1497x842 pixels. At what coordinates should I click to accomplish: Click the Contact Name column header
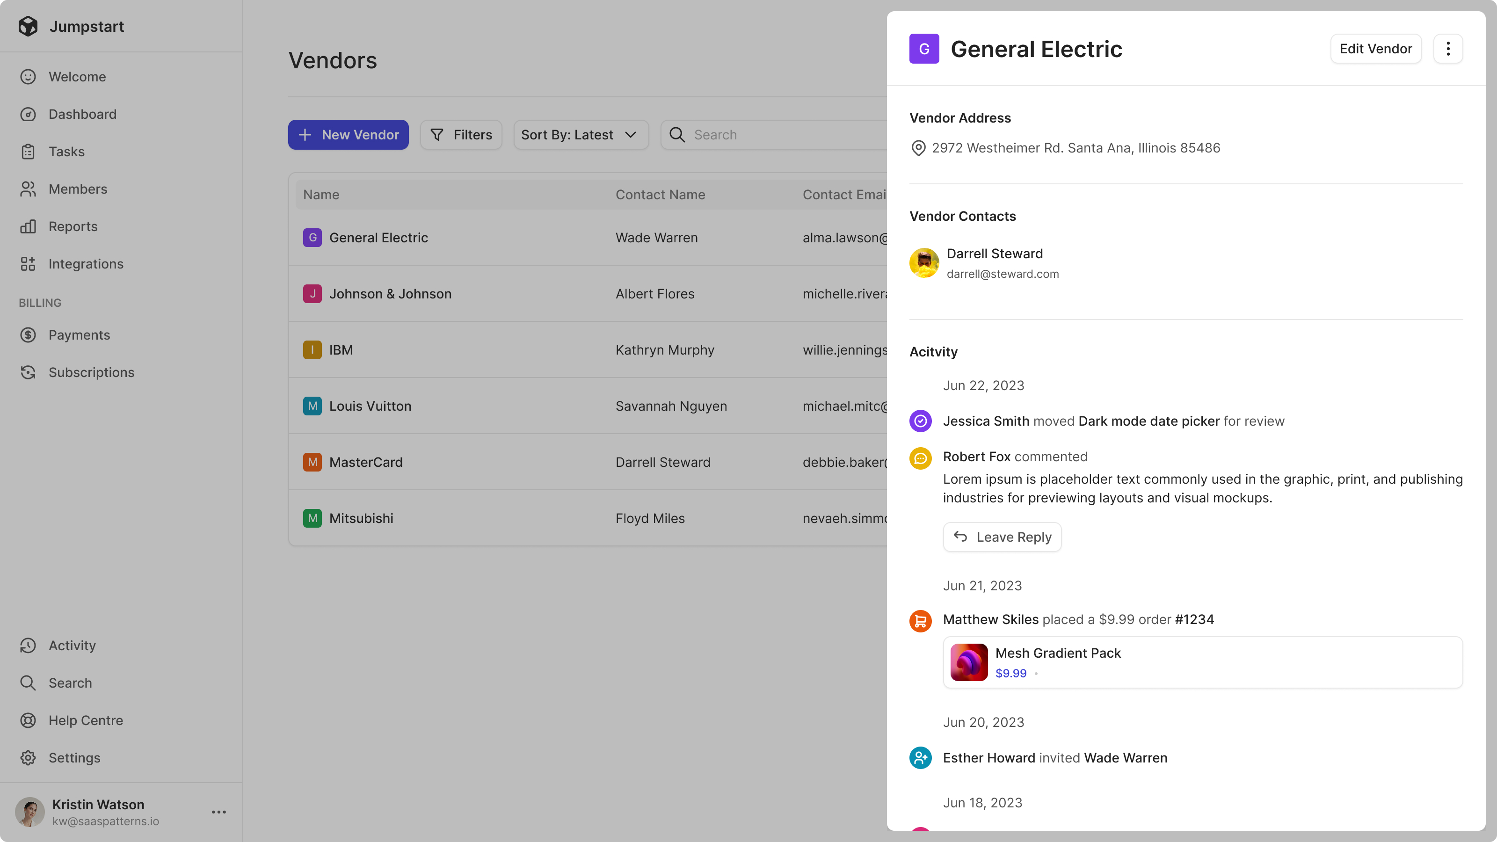pos(660,195)
